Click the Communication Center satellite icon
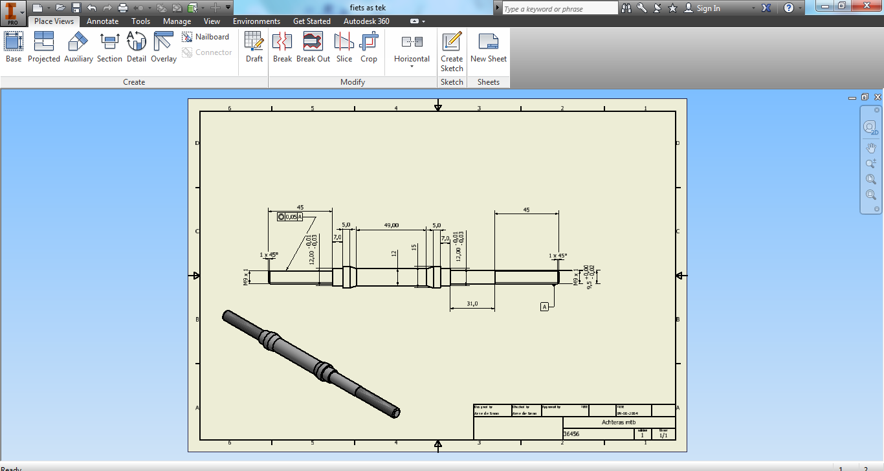 657,8
